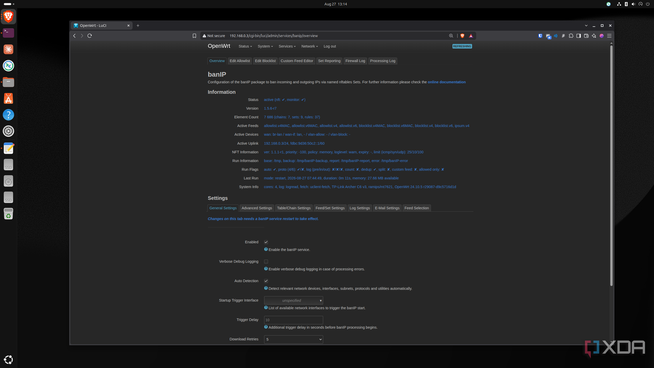This screenshot has height=368, width=654.
Task: Toggle the Enabled checkbox for banIP
Action: point(266,242)
